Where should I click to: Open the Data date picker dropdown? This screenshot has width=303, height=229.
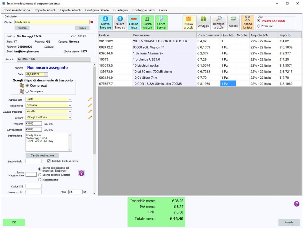(x=46, y=74)
